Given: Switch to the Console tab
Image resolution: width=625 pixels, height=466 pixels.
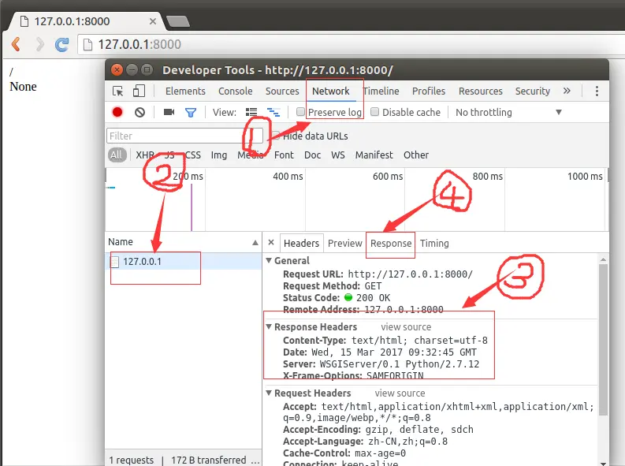Looking at the screenshot, I should [x=235, y=91].
